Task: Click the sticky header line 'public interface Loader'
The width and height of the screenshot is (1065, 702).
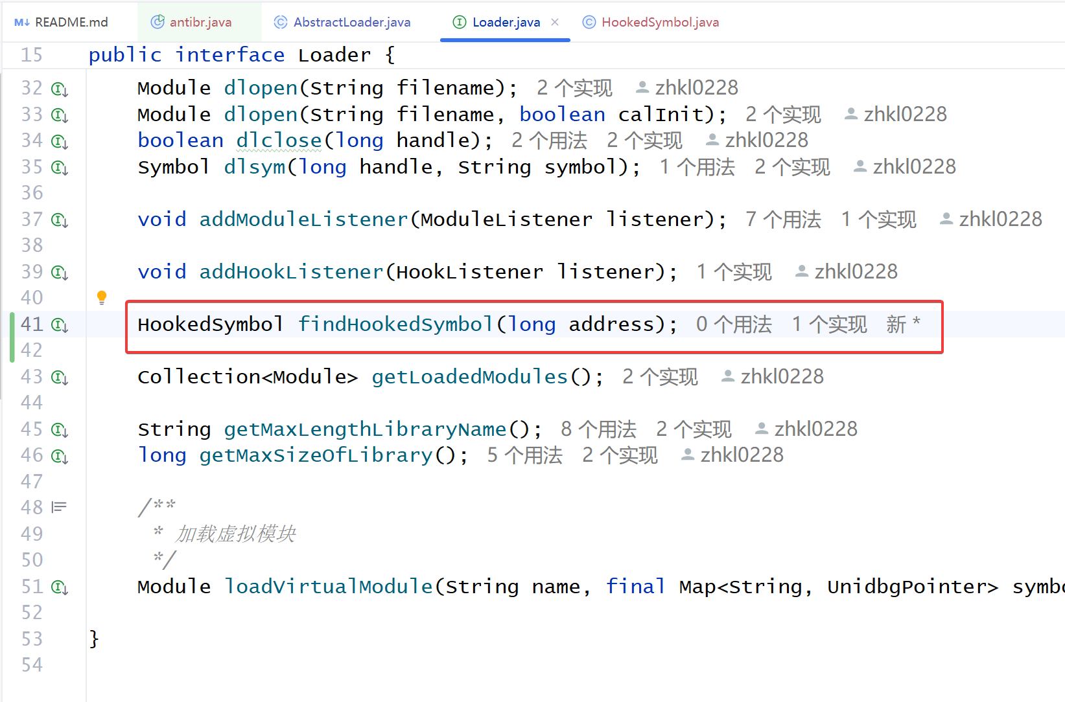Action: tap(241, 55)
